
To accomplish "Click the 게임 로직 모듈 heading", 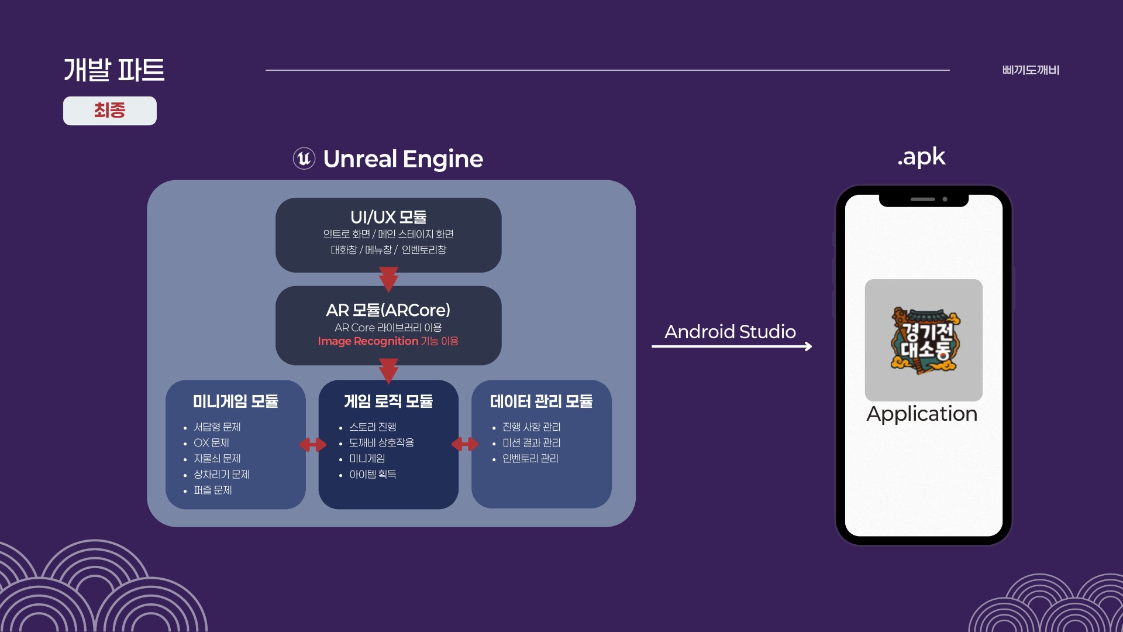I will pos(388,401).
